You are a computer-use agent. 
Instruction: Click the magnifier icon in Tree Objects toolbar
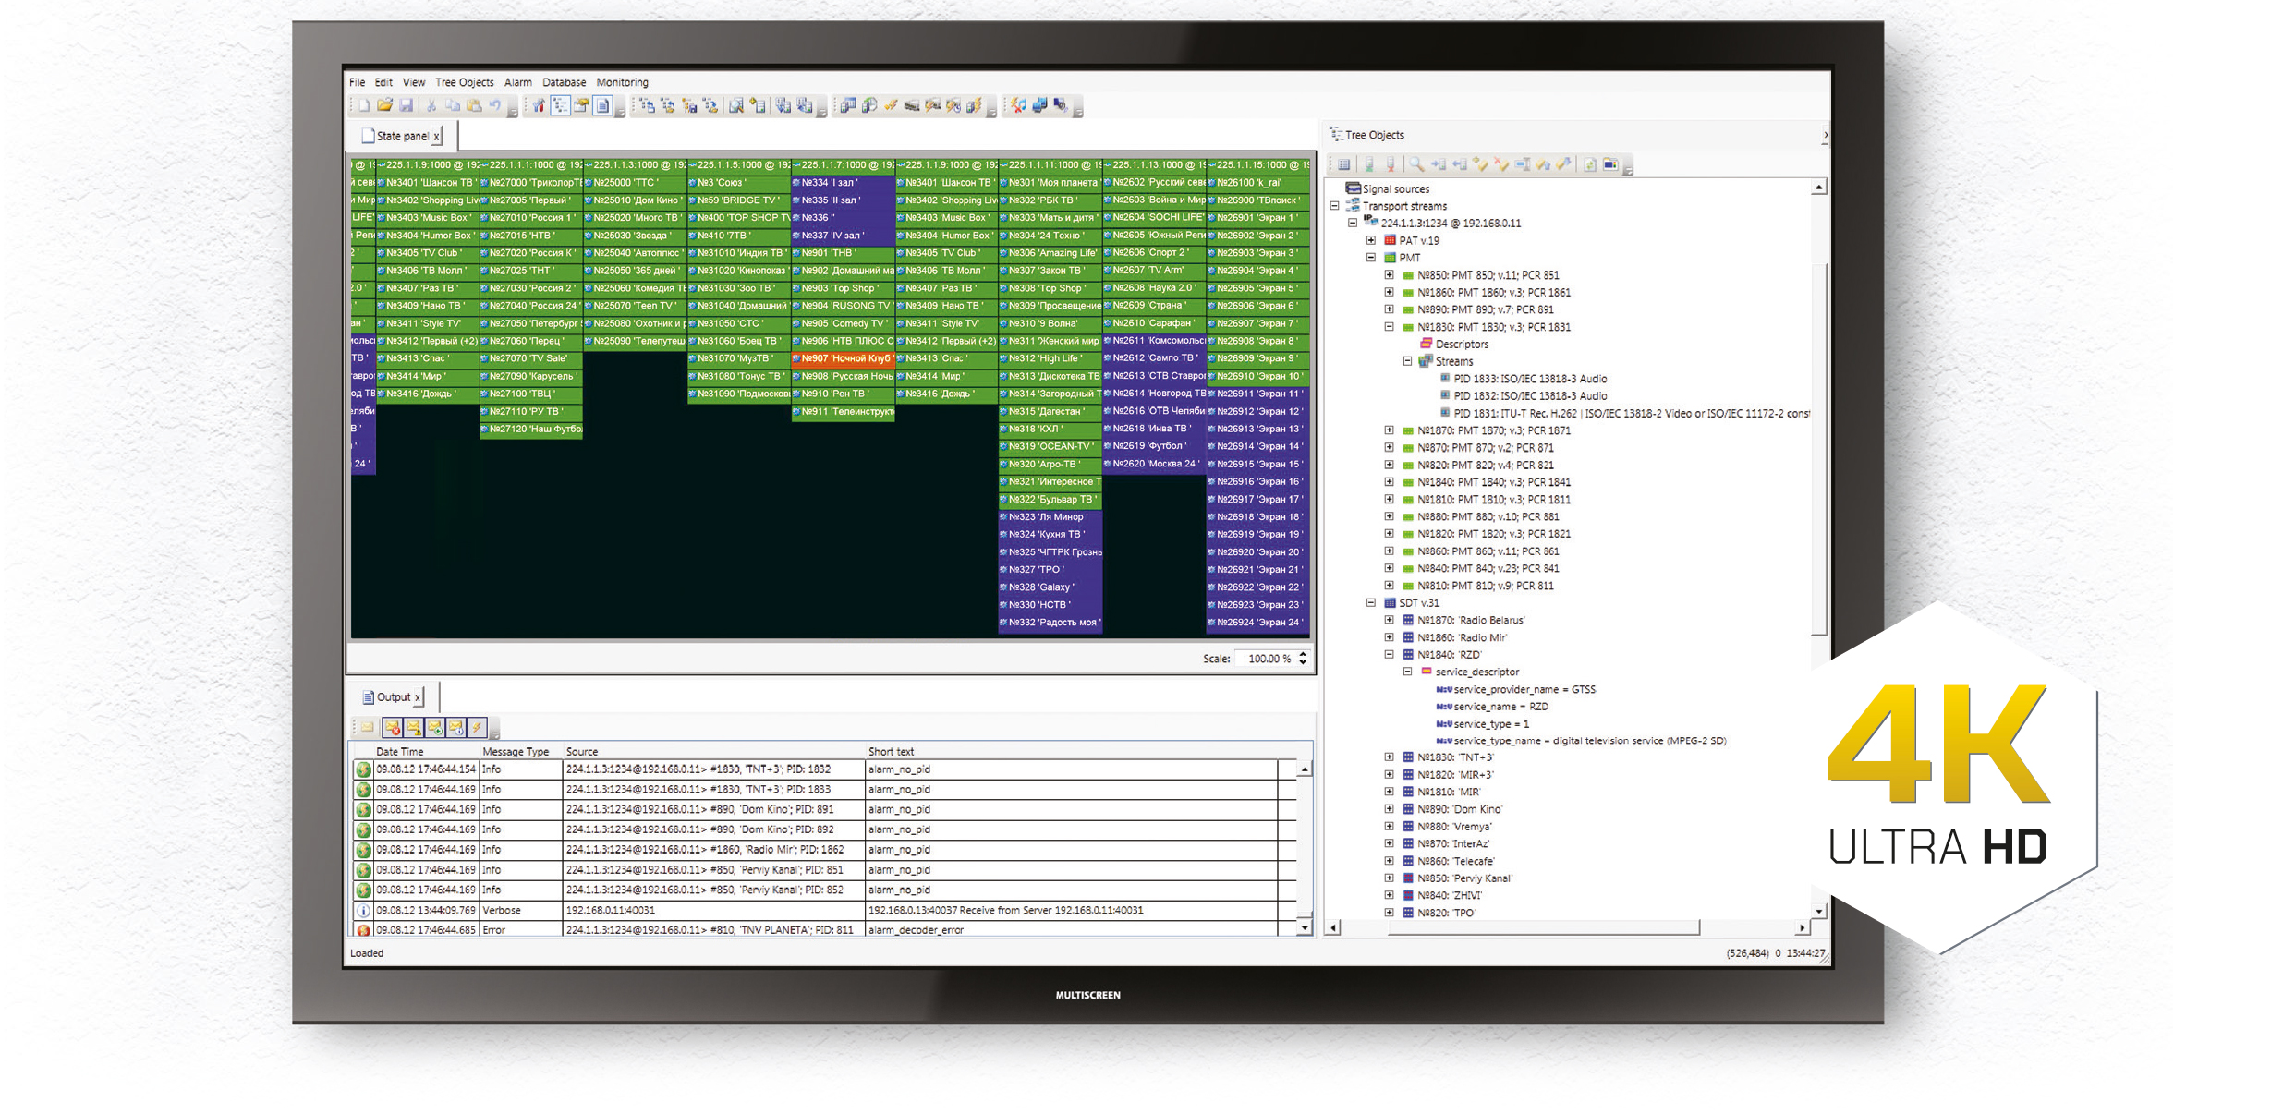pyautogui.click(x=1416, y=165)
